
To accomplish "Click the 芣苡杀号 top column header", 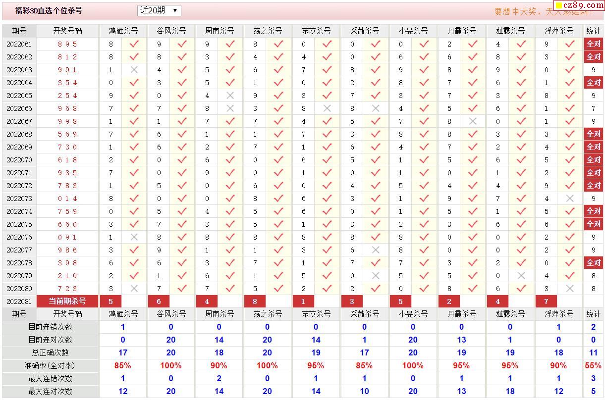I will (316, 31).
